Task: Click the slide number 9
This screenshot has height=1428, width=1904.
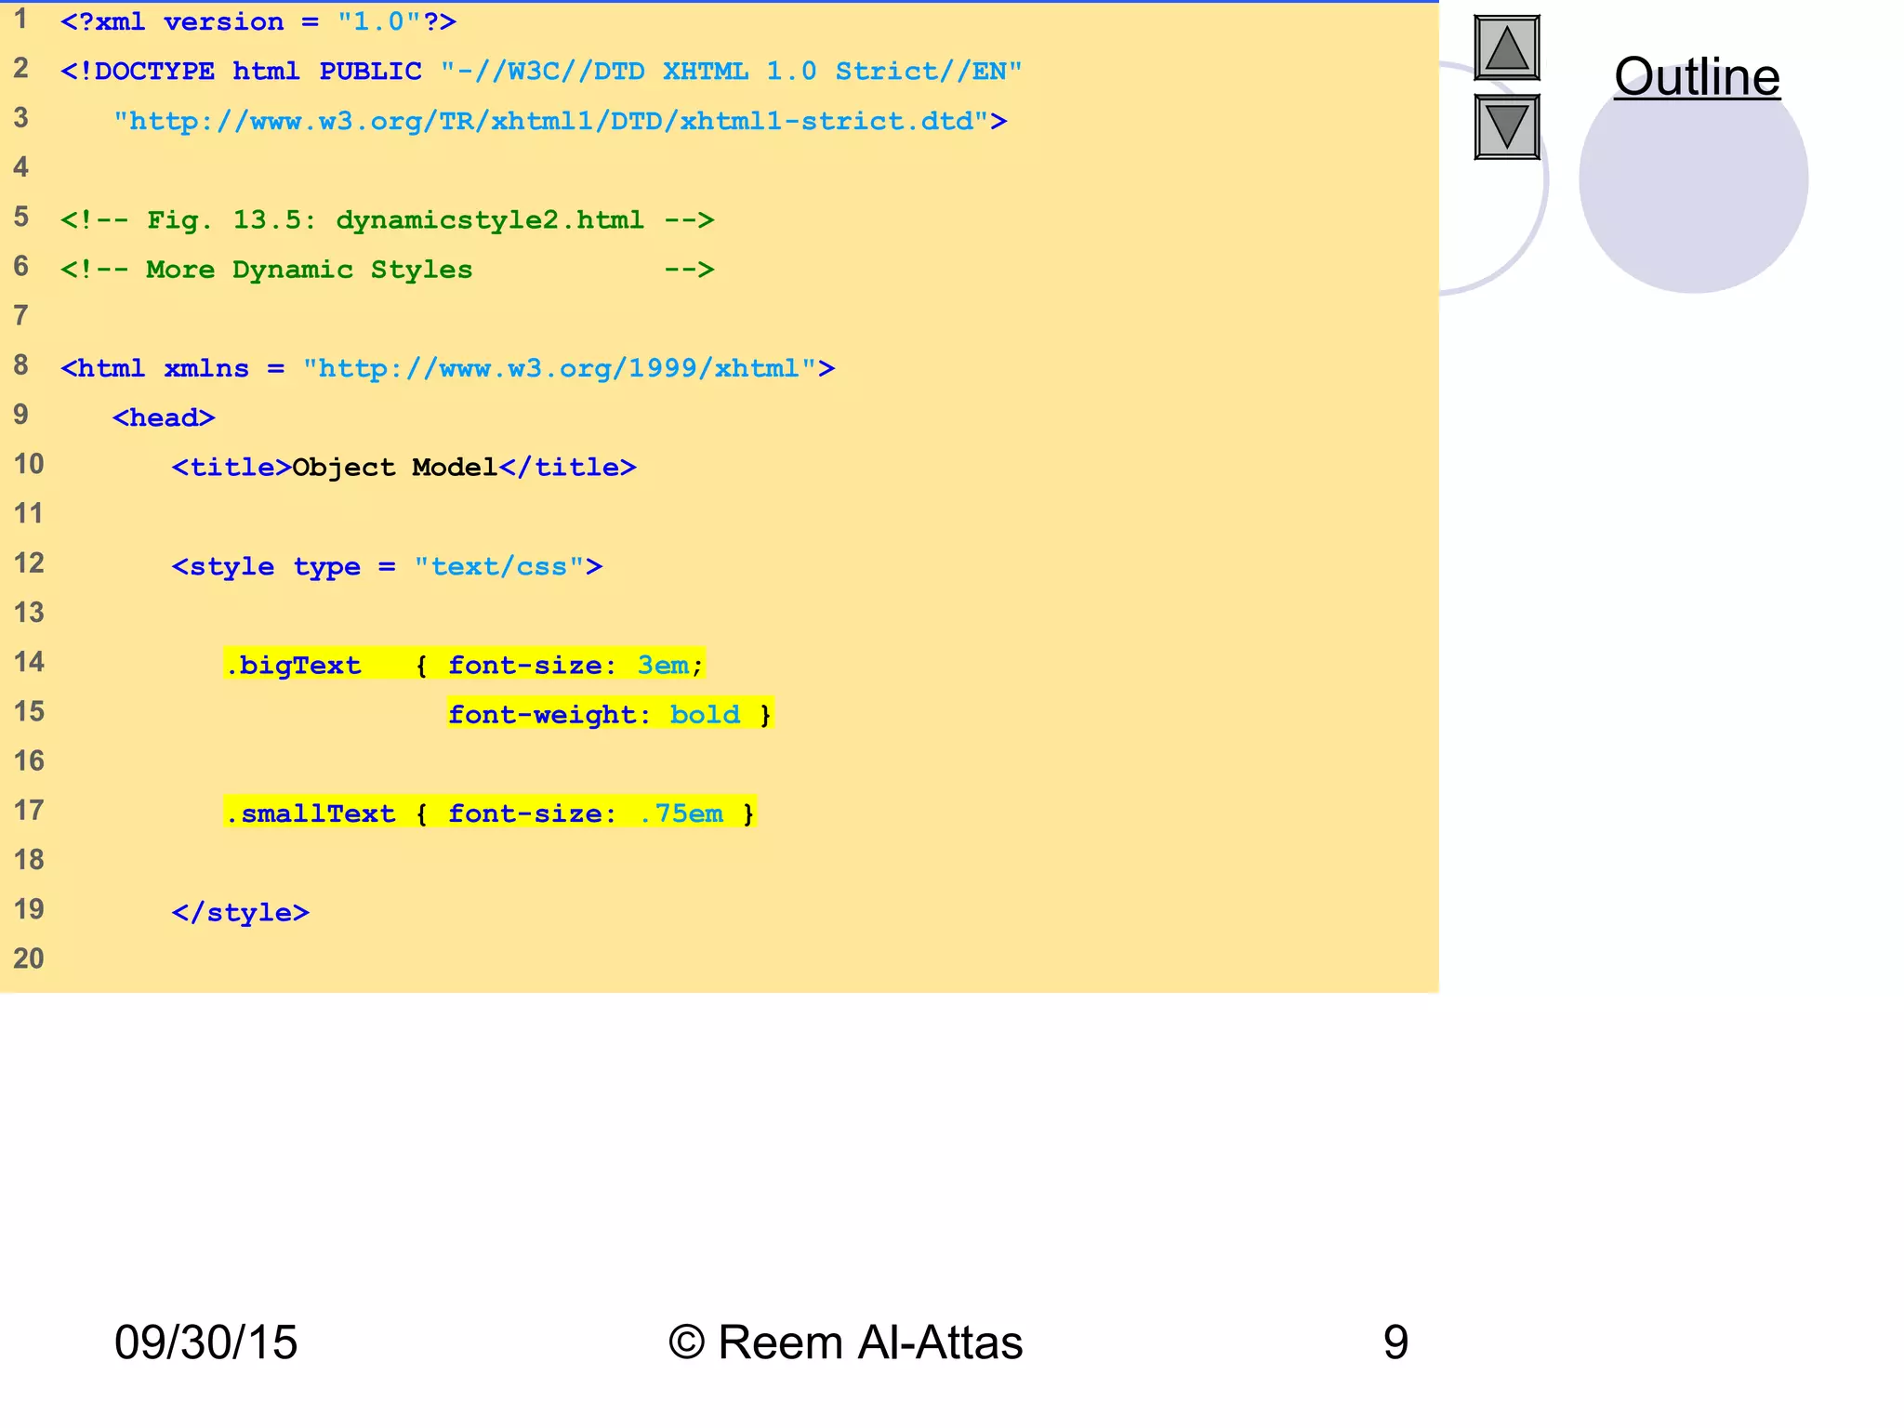Action: (x=1395, y=1342)
